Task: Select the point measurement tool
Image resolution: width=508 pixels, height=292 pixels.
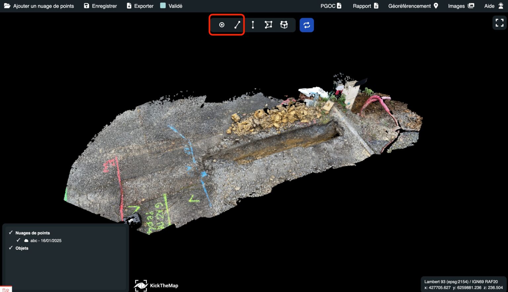Action: coord(222,24)
